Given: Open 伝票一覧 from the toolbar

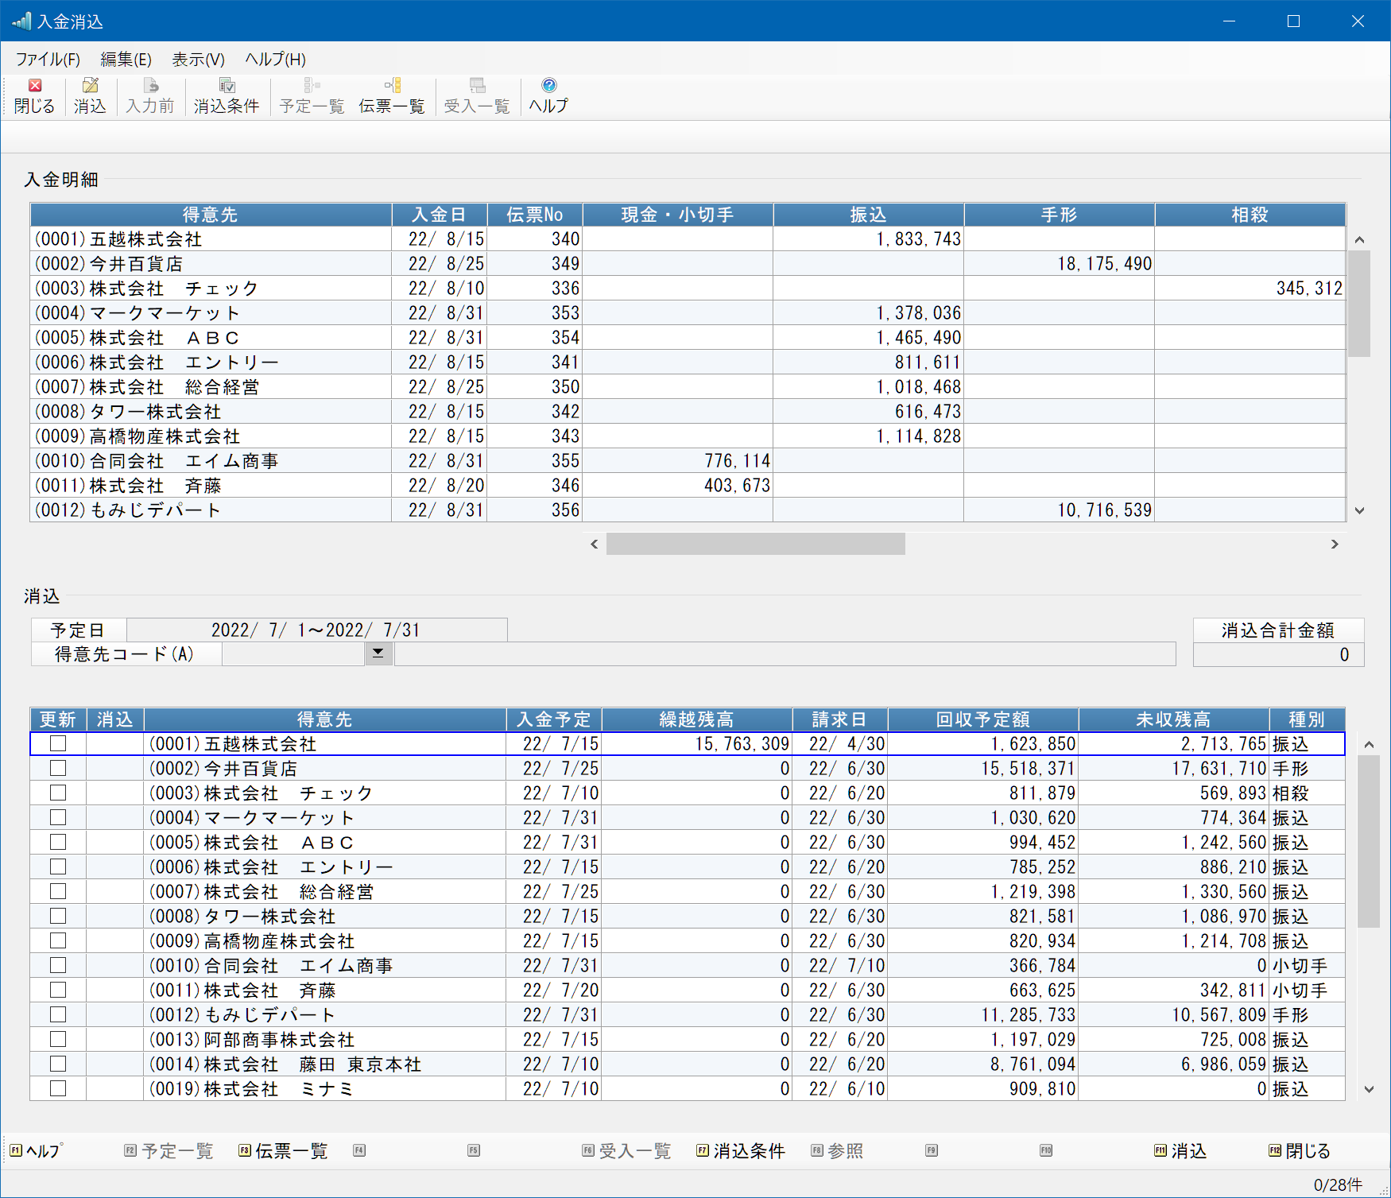Looking at the screenshot, I should click(392, 86).
